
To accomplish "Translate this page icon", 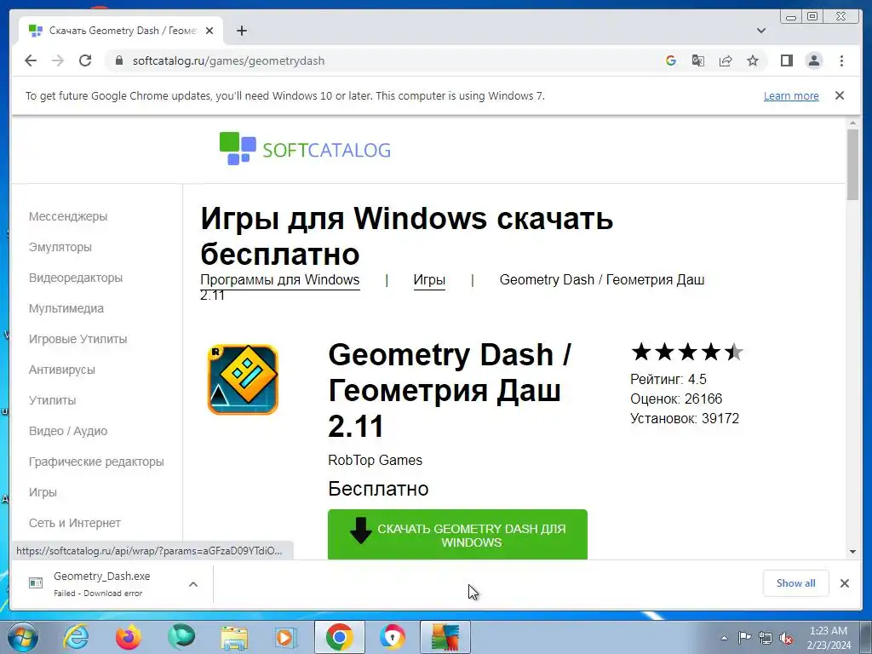I will click(698, 60).
